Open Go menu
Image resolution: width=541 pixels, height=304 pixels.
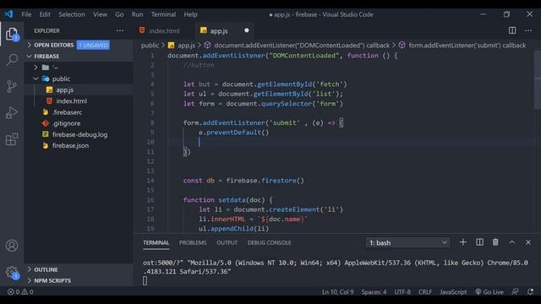pos(119,14)
